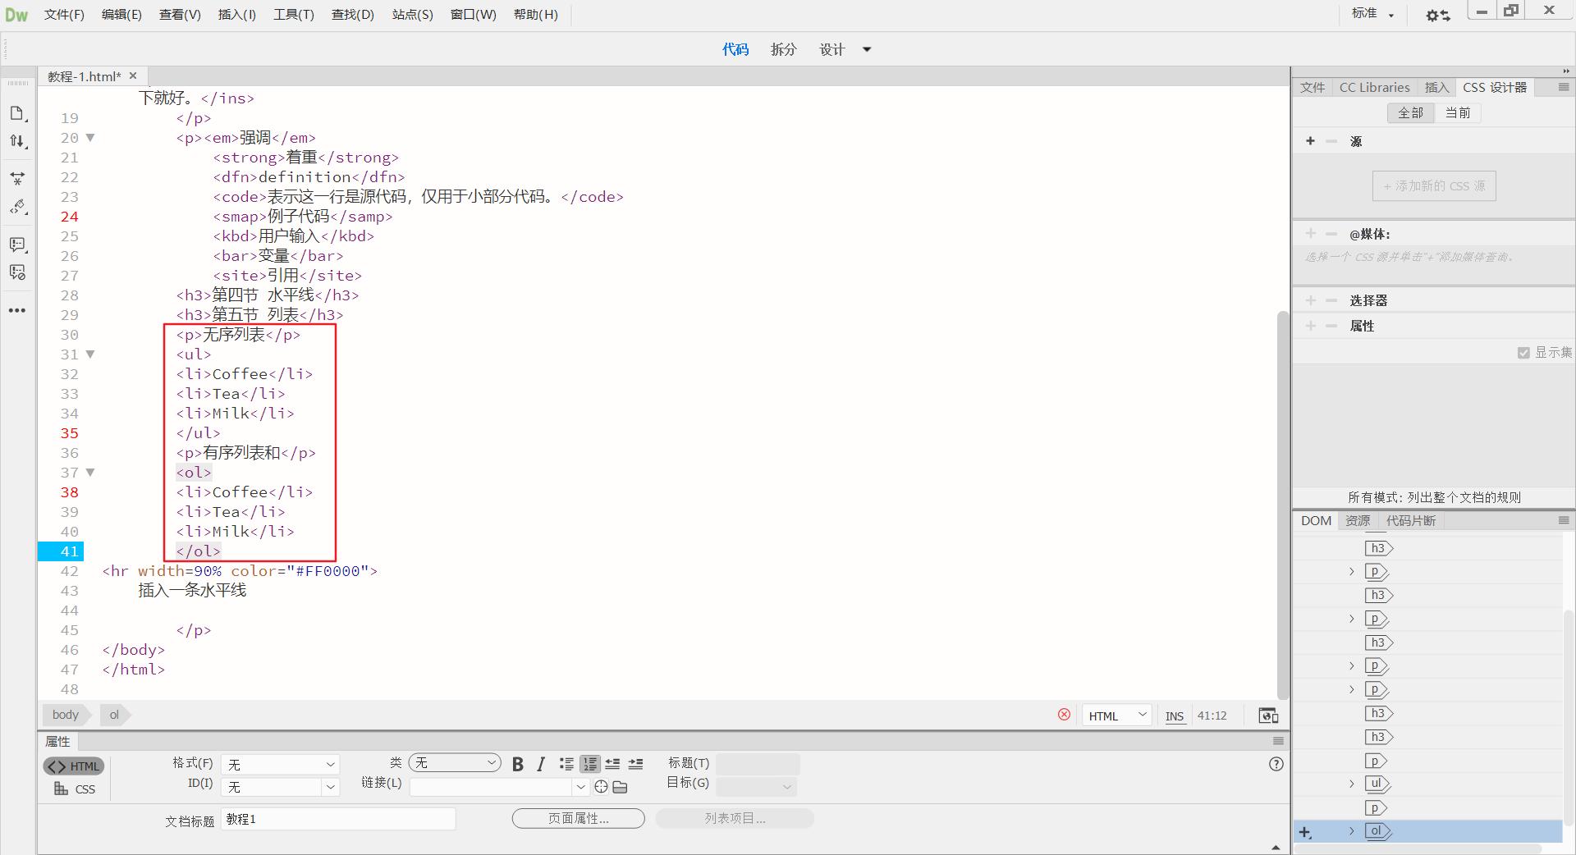Click the Expand All code icon
1576x855 pixels.
click(x=17, y=178)
